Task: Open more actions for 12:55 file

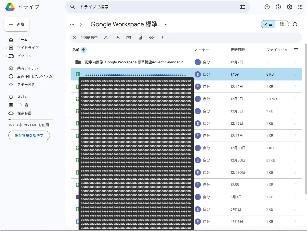Action: [295, 185]
